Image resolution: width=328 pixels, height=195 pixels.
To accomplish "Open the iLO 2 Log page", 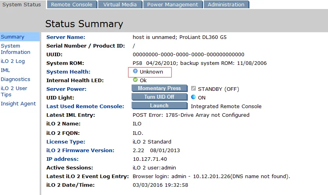I will click(x=13, y=61).
